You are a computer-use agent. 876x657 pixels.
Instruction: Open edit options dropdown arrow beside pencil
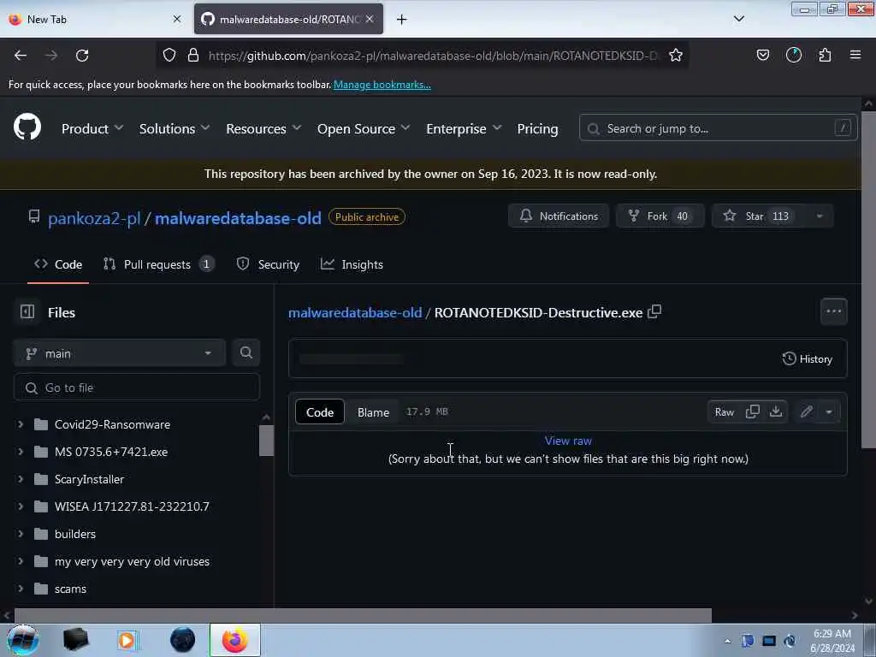pyautogui.click(x=829, y=411)
